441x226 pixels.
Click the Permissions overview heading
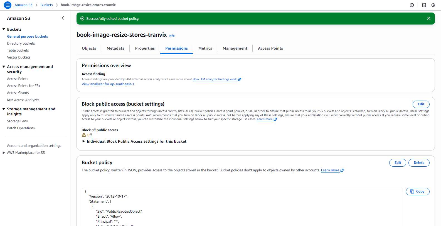[106, 65]
